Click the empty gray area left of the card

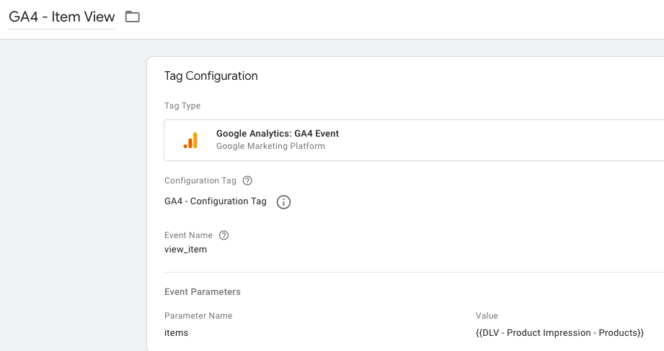(x=72, y=194)
